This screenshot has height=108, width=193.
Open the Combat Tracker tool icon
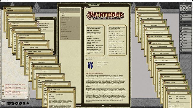click(181, 6)
